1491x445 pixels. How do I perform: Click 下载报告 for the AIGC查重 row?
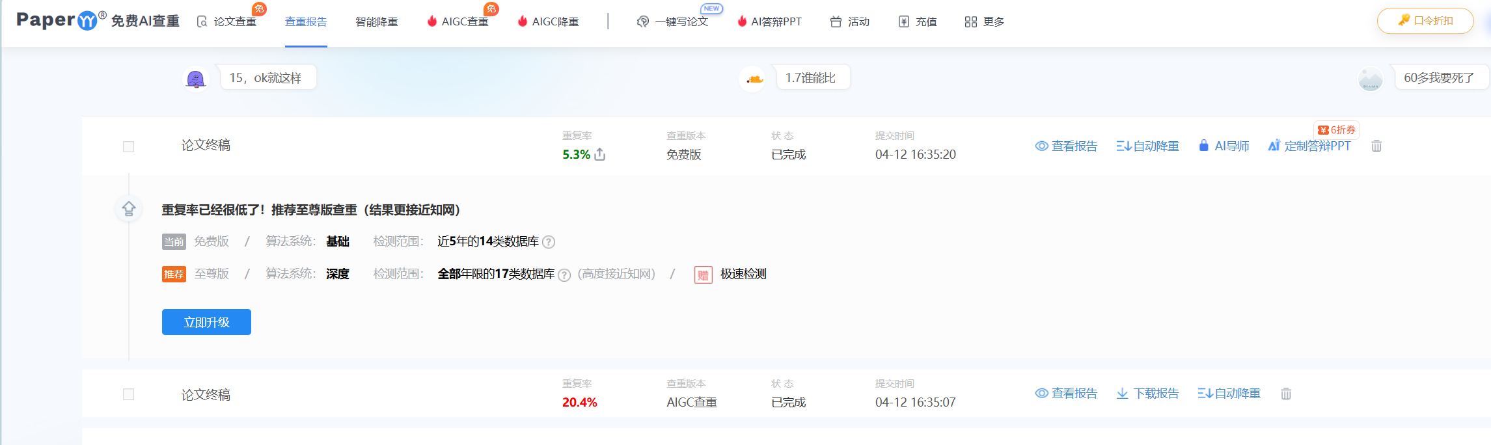coord(1147,394)
